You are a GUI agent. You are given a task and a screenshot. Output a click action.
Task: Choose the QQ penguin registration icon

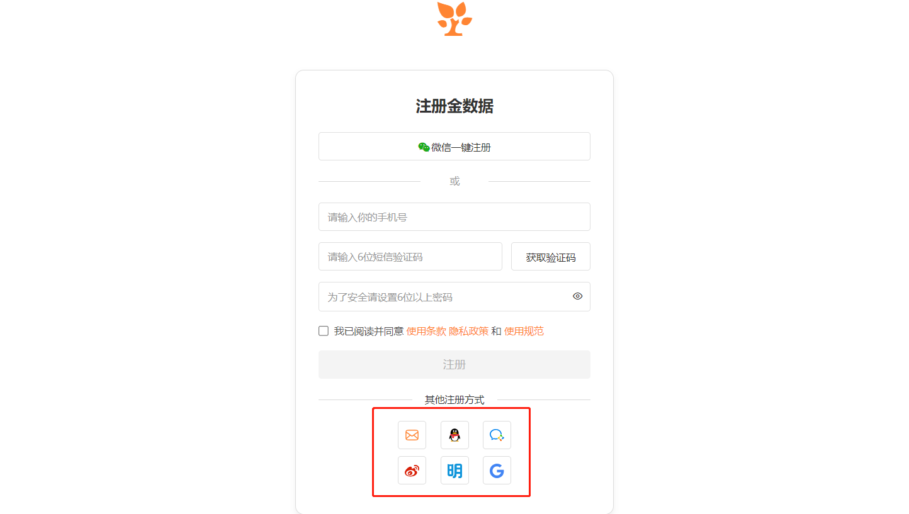coord(455,435)
